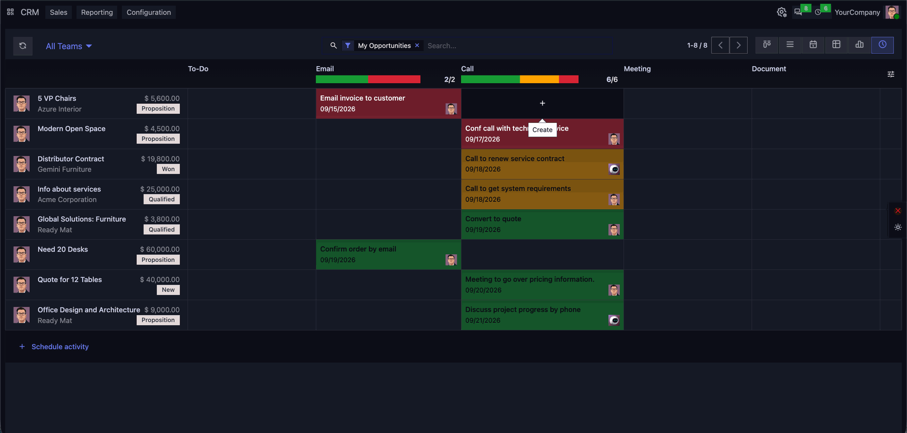Click the Call column progress bar

tap(520, 79)
